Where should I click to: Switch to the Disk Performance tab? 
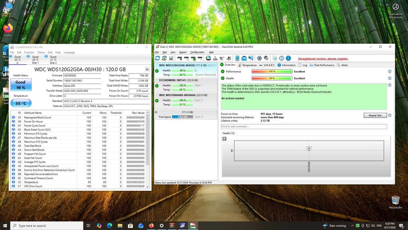coord(322,65)
